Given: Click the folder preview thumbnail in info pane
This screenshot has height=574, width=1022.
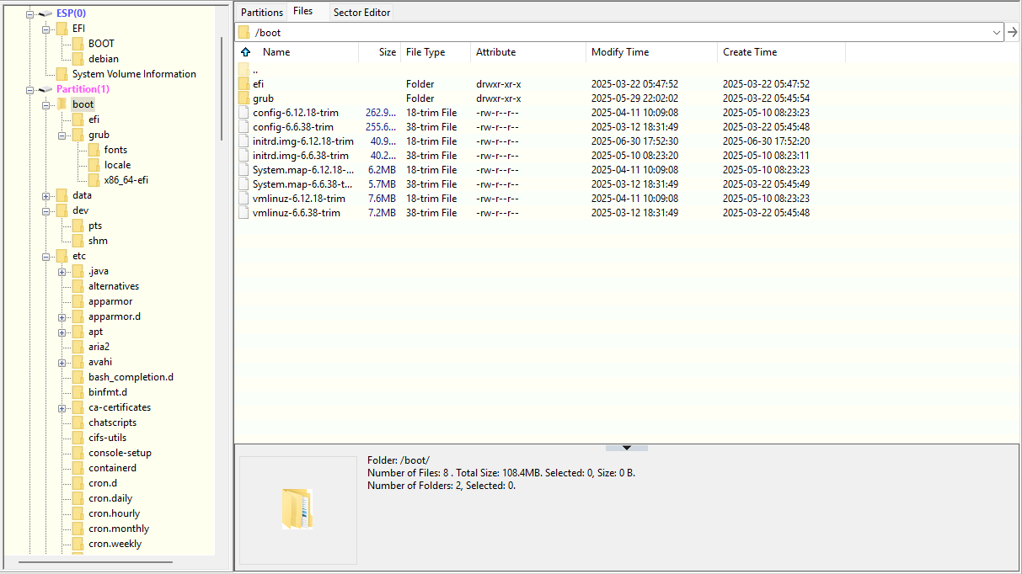Looking at the screenshot, I should coord(297,509).
